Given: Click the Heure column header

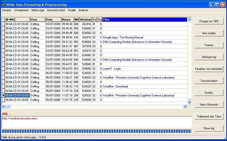Looking at the screenshot, I should (67, 19).
